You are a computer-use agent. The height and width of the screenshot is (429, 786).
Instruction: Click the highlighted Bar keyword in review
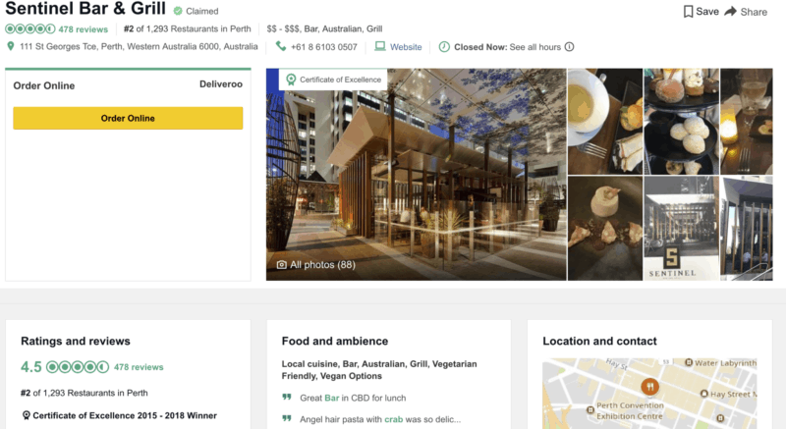coord(332,398)
